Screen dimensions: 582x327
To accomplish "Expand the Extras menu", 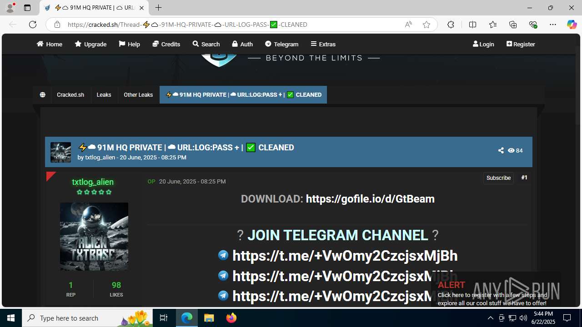I will tap(323, 44).
